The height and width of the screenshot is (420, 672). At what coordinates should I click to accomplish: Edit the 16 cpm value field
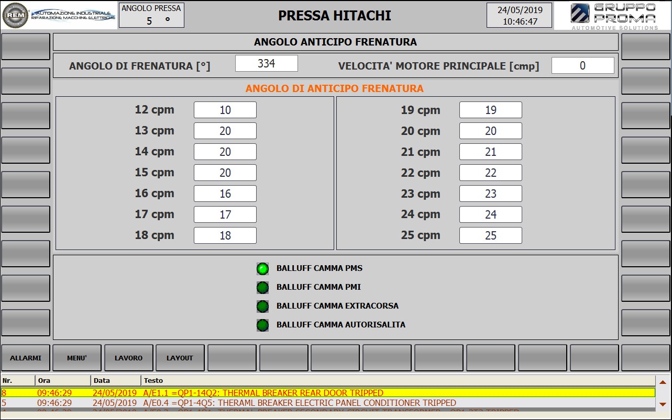[225, 194]
